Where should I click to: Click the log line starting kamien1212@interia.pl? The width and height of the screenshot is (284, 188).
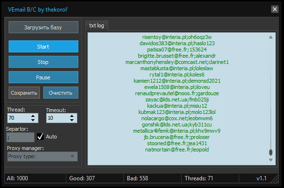(x=177, y=81)
